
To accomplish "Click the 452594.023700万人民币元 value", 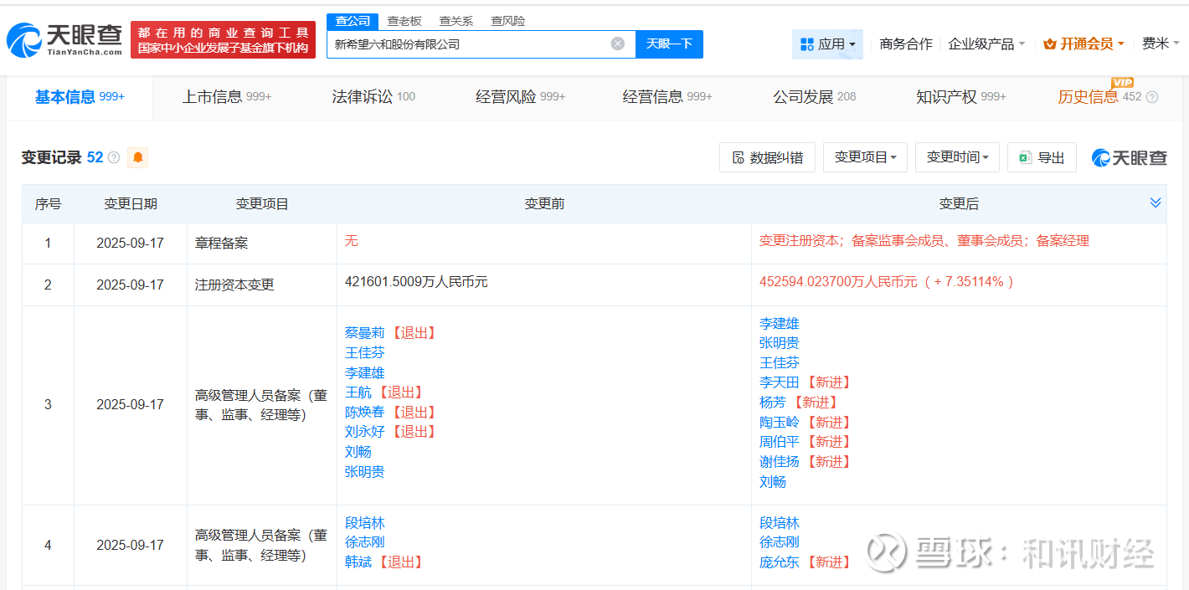I will coord(838,282).
